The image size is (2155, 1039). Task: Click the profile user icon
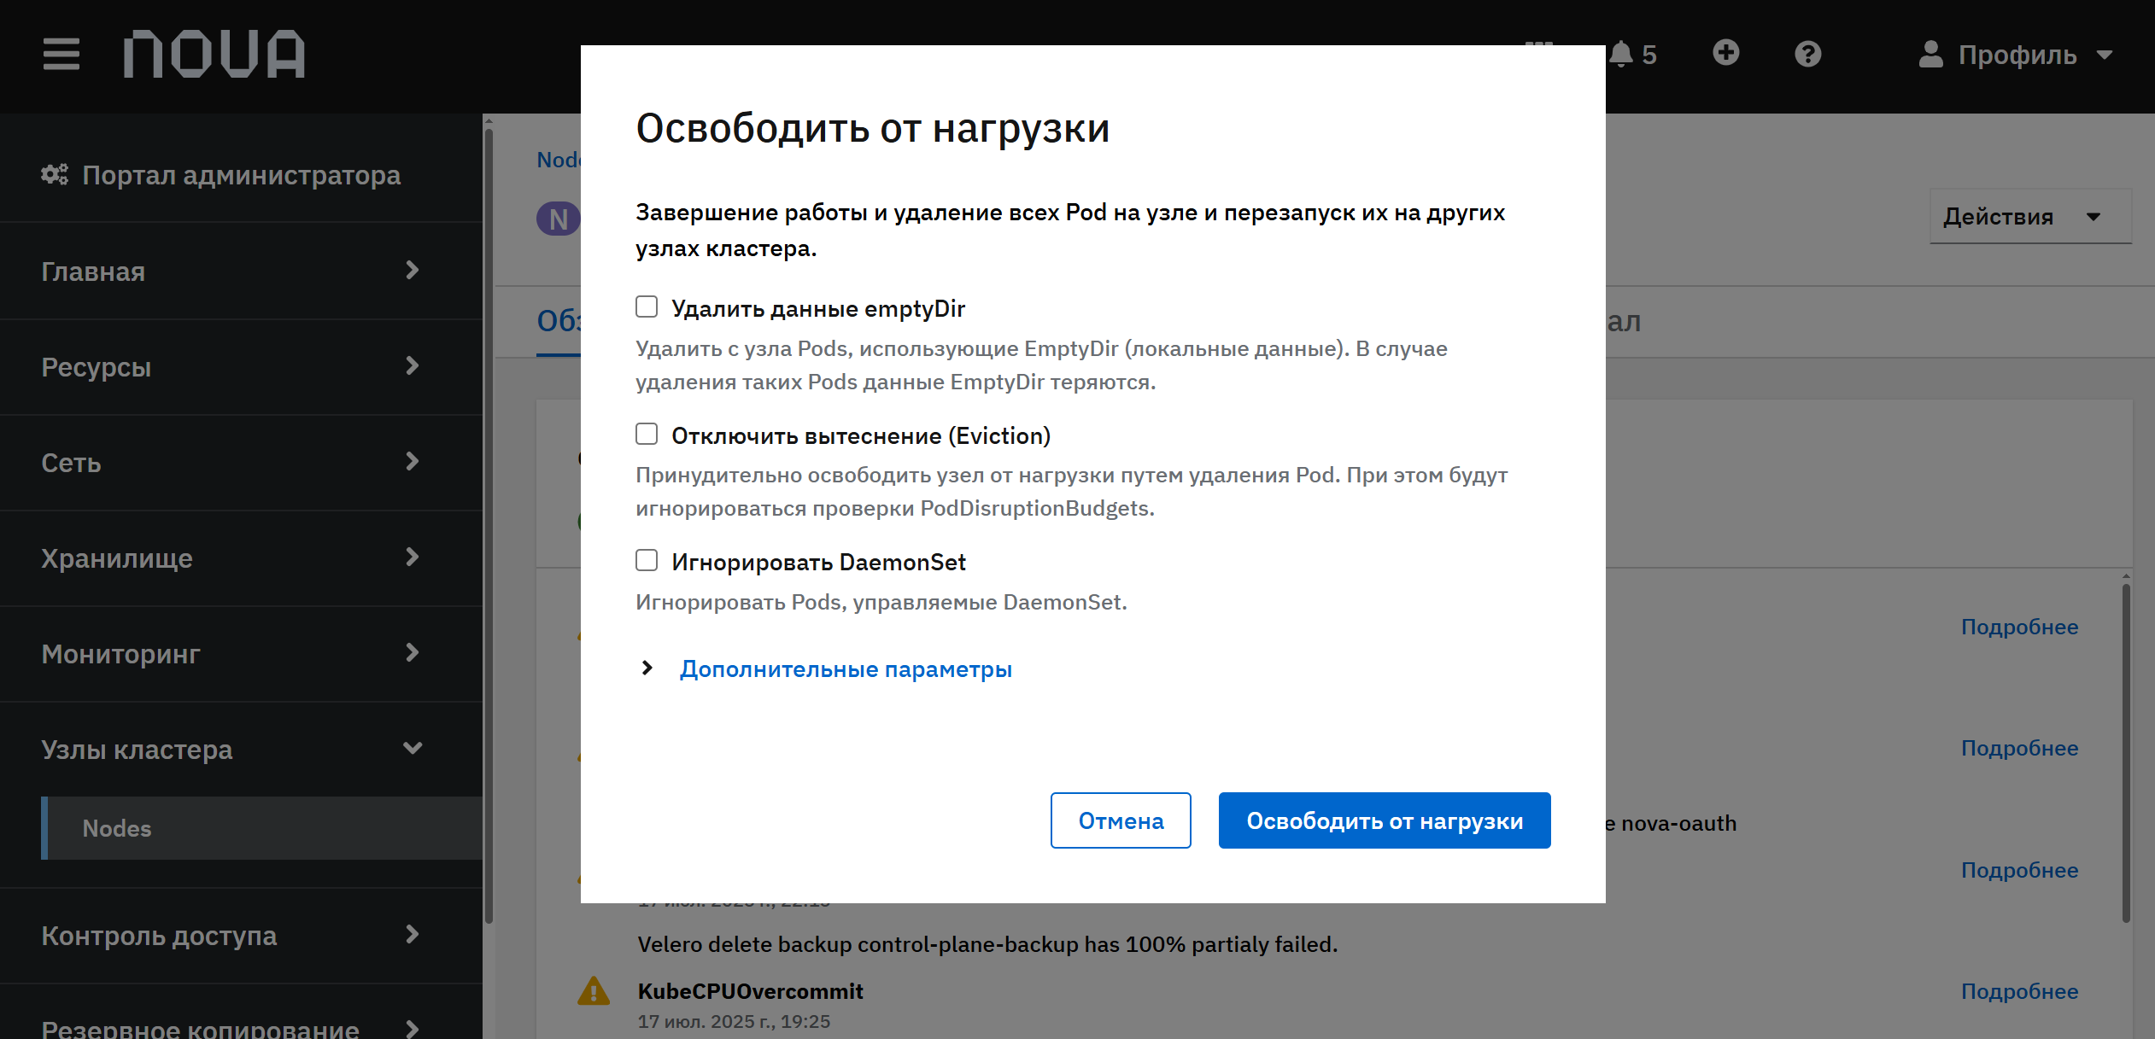(1930, 54)
